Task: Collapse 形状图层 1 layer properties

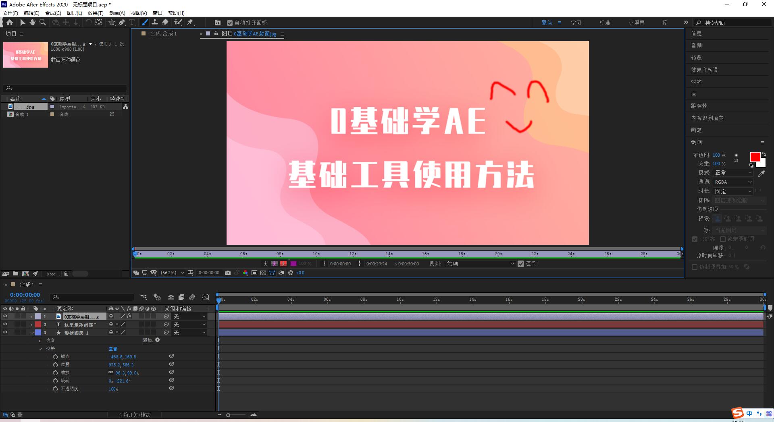Action: coord(31,333)
